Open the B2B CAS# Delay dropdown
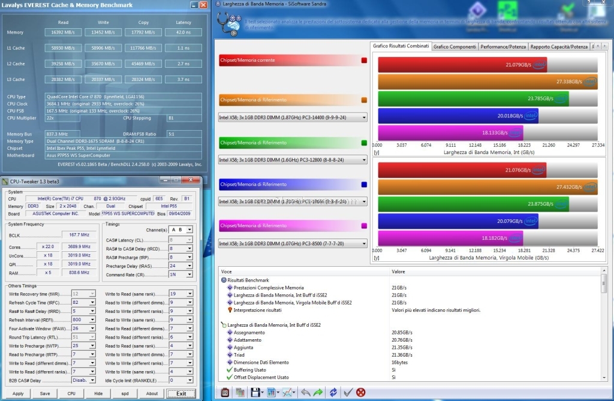 tap(83, 380)
